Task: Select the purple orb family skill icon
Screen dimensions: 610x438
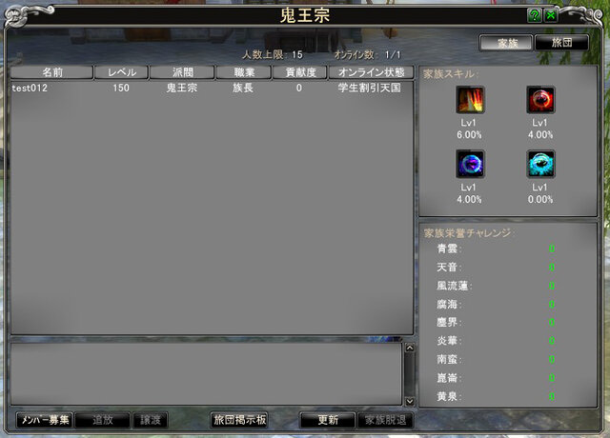Action: pos(470,164)
